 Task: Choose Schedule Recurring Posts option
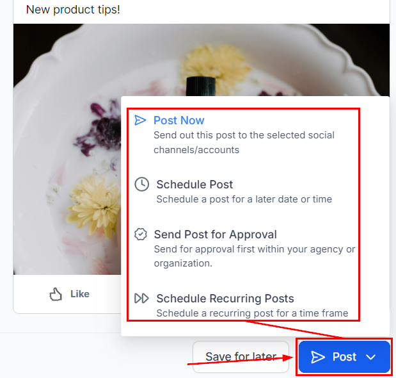(225, 299)
